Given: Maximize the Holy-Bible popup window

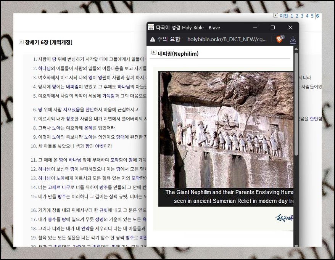Looking at the screenshot, I should pos(272,27).
